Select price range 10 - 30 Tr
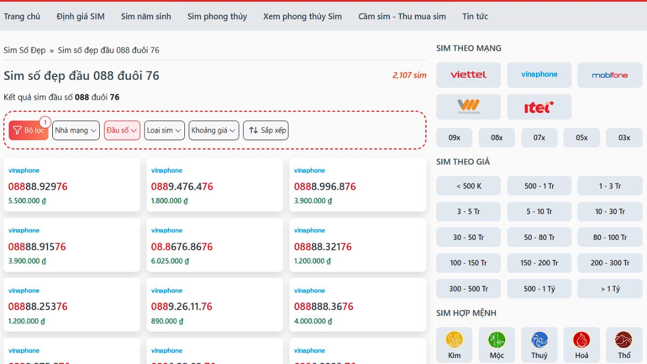 pos(610,211)
